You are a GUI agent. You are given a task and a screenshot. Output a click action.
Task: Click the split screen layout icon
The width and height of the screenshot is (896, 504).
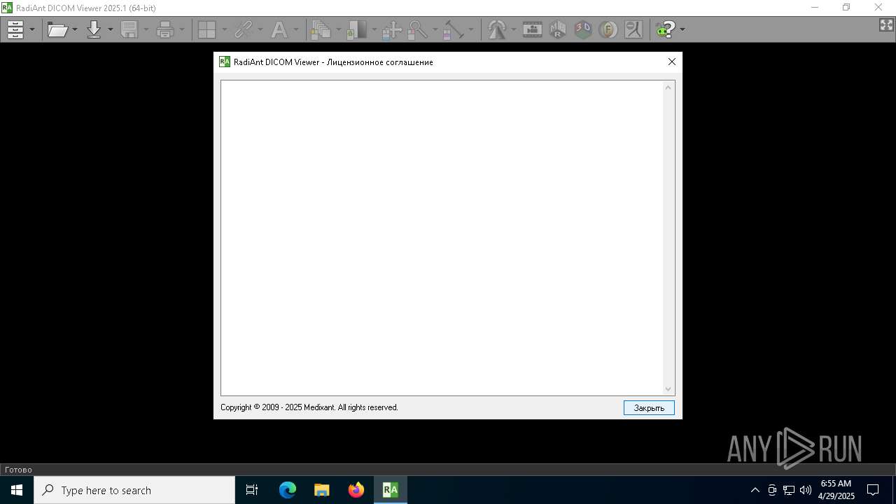pos(207,29)
